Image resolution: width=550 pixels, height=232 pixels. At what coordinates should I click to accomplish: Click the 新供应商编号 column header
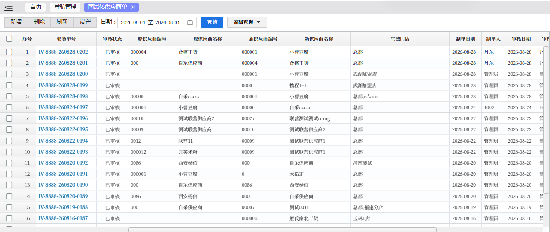pos(263,39)
